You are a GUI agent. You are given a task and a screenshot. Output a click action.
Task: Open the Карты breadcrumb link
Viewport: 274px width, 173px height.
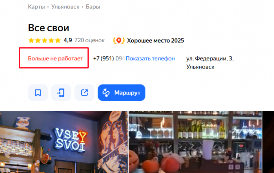36,7
